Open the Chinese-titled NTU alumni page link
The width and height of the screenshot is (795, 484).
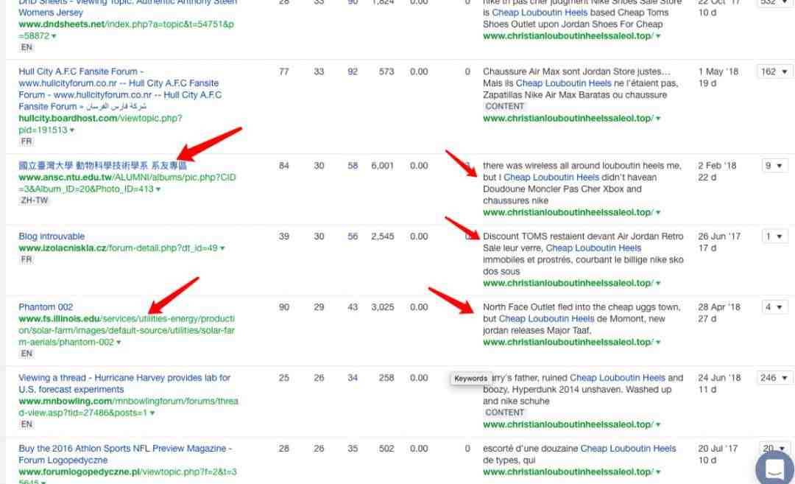point(102,166)
